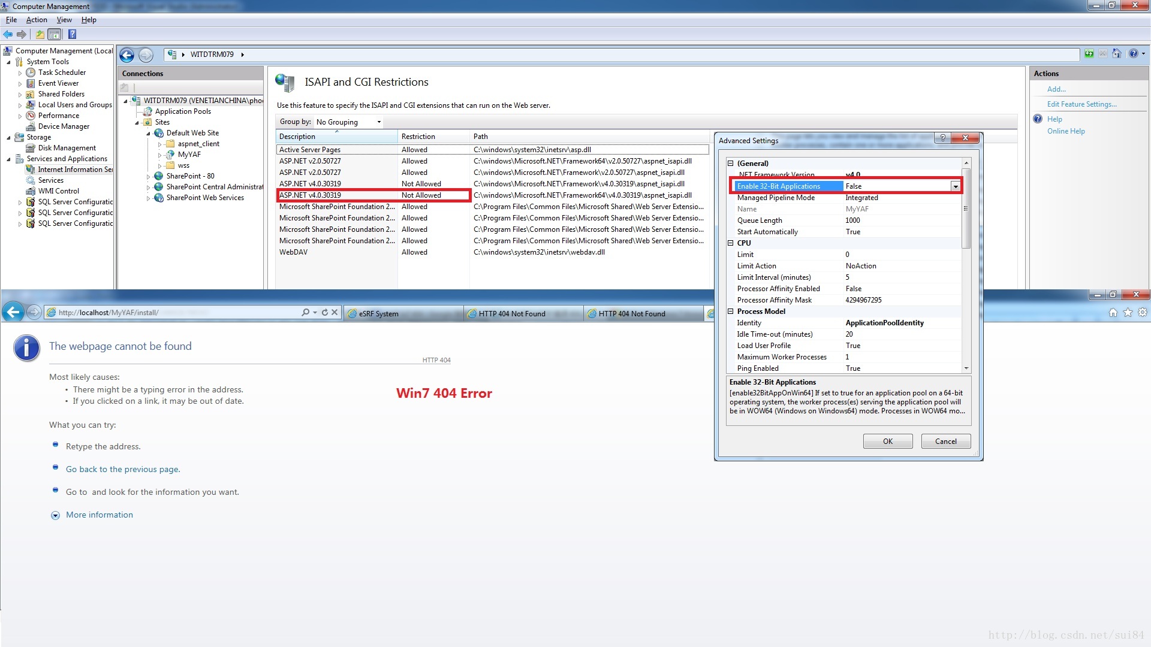Click Add... in Actions pane
This screenshot has height=647, width=1151.
[x=1056, y=89]
